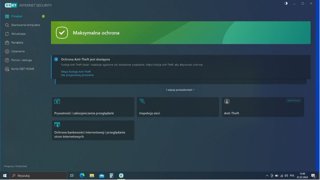Image resolution: width=320 pixels, height=180 pixels.
Task: Click the gear Ustawienia icon
Action: pos(7,51)
